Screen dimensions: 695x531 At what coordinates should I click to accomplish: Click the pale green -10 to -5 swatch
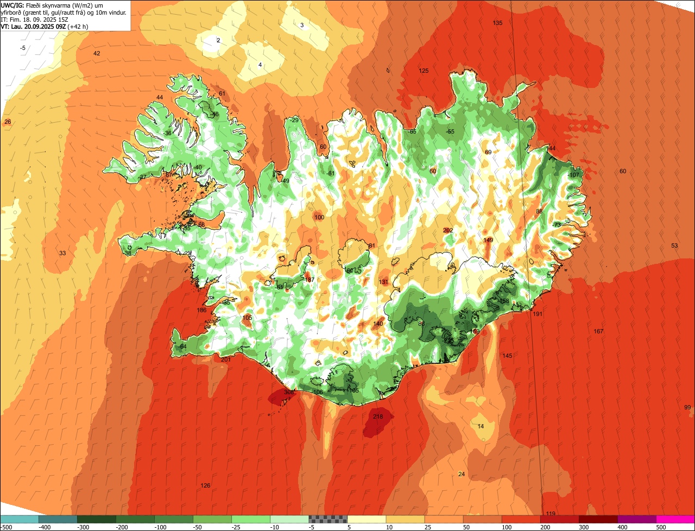[x=289, y=519]
